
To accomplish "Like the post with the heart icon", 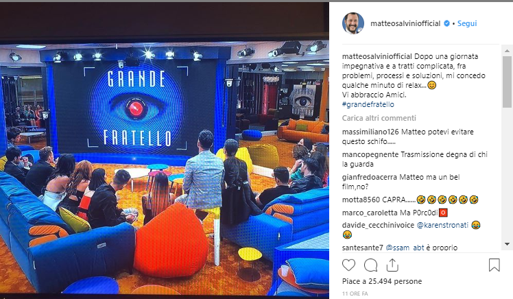I will pos(348,265).
